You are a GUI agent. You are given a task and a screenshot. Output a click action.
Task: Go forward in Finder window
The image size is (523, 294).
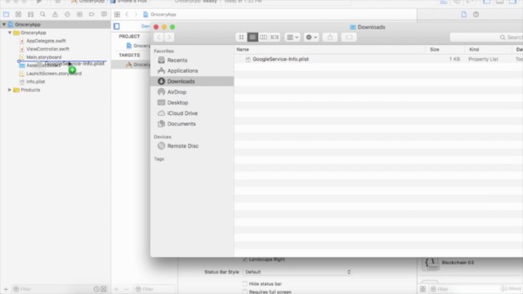pyautogui.click(x=169, y=37)
